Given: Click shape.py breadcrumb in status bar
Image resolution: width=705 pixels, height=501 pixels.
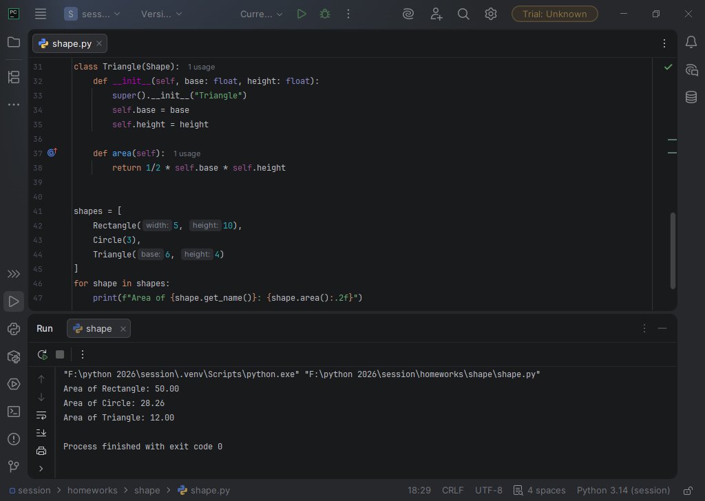Looking at the screenshot, I should [204, 490].
